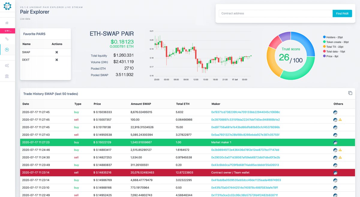
Task: Click yellow group icon on 1,534.00 row
Action: click(x=340, y=157)
